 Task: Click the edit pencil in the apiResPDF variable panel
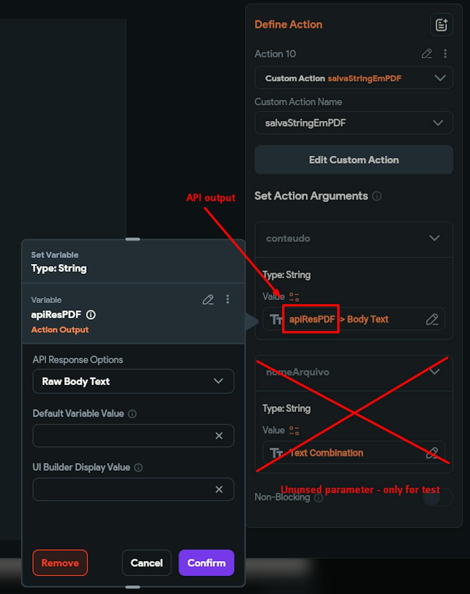208,299
